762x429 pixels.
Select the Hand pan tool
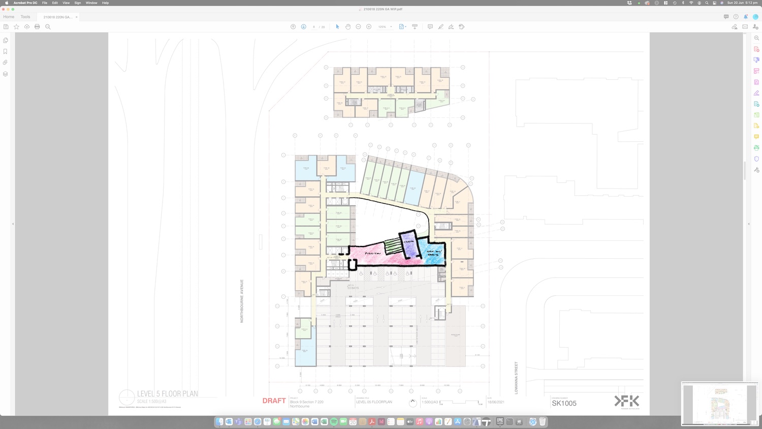click(x=348, y=27)
